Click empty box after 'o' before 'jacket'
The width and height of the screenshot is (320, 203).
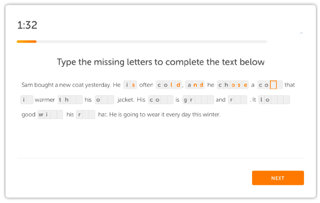[104, 100]
